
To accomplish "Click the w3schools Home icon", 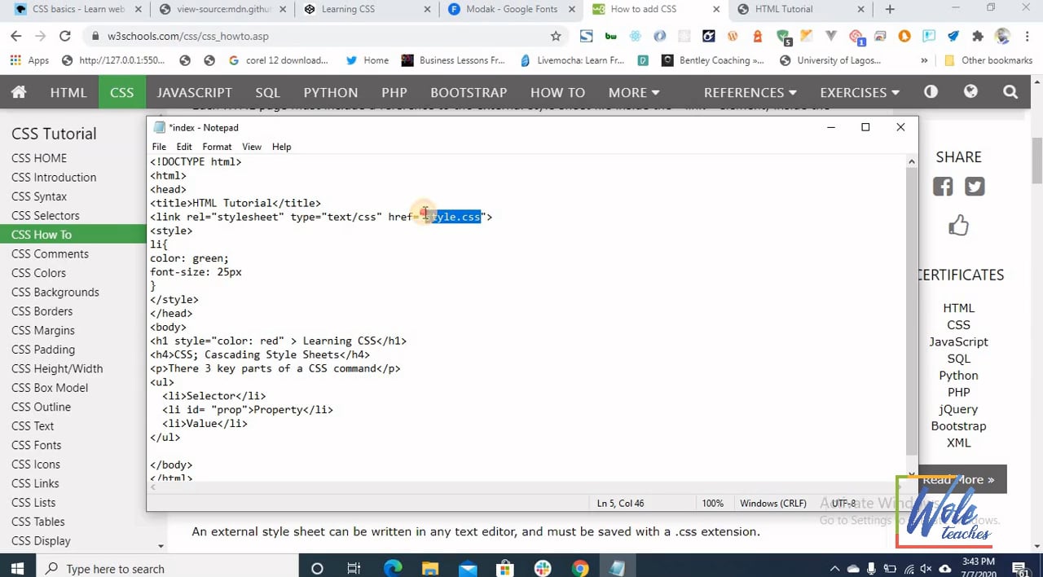I will (x=19, y=92).
